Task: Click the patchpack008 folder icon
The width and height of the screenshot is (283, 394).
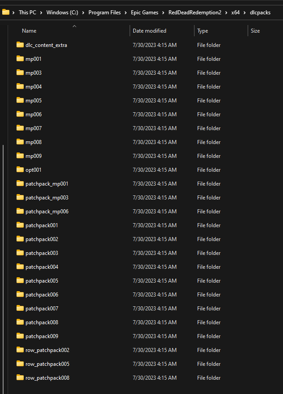Action: (x=20, y=322)
